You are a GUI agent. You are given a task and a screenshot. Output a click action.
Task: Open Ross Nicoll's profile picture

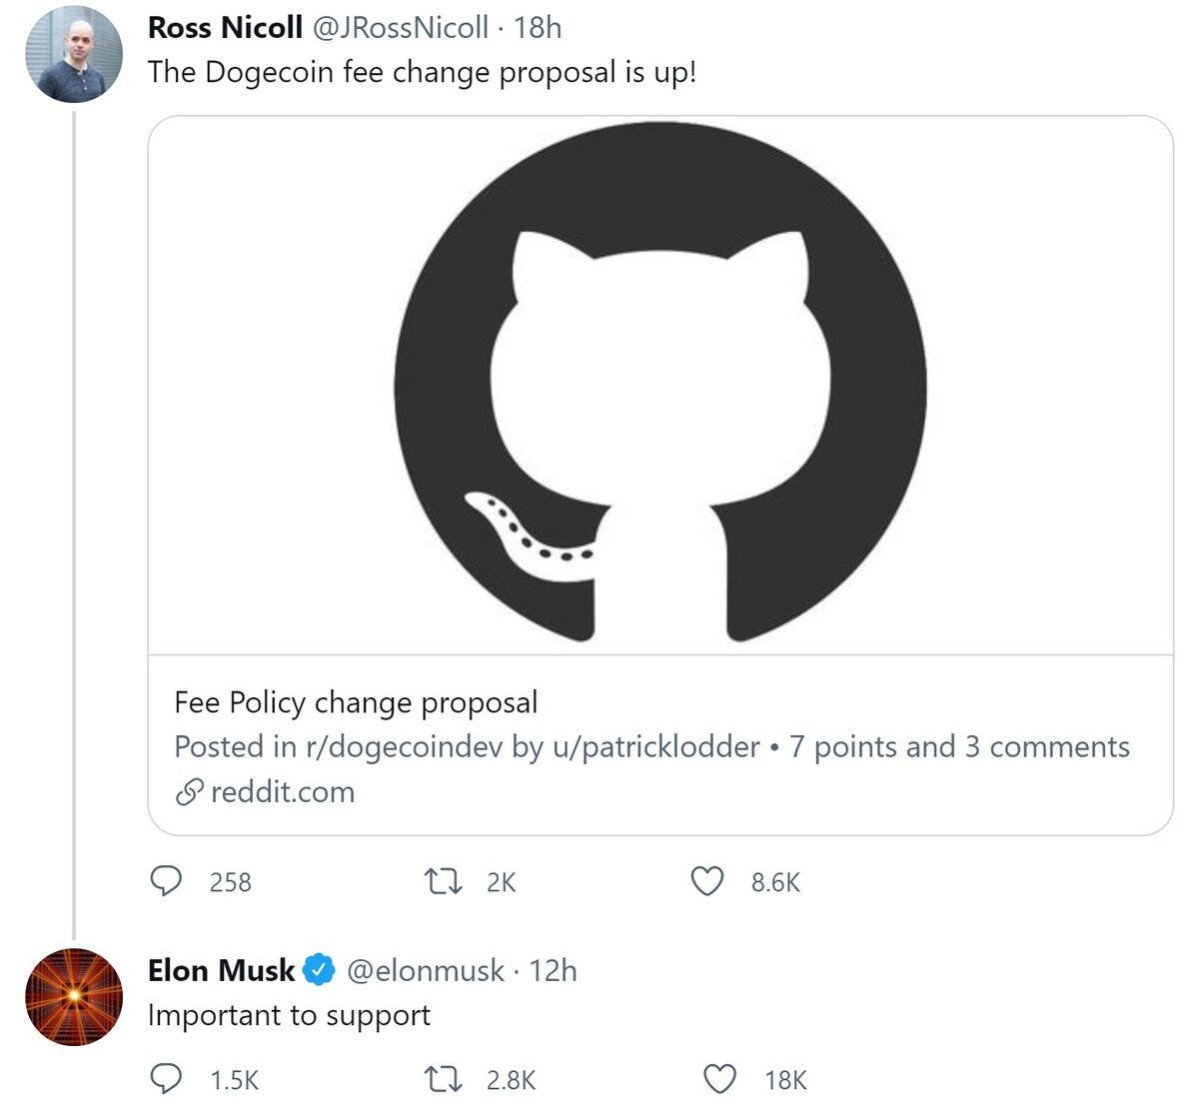point(75,52)
